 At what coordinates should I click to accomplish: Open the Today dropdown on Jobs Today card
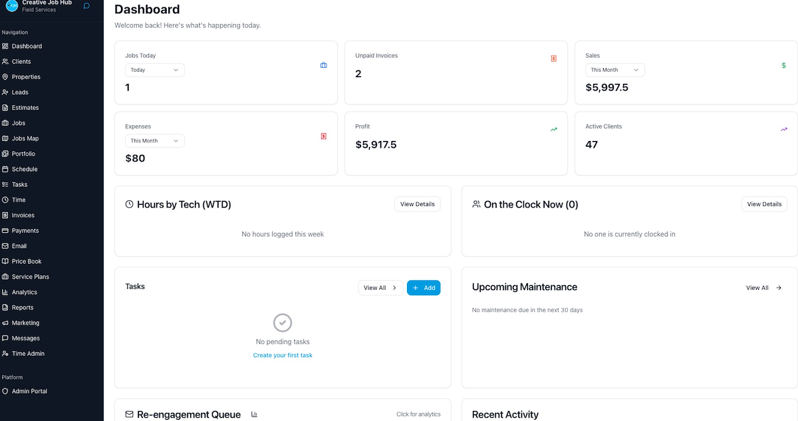pos(154,69)
